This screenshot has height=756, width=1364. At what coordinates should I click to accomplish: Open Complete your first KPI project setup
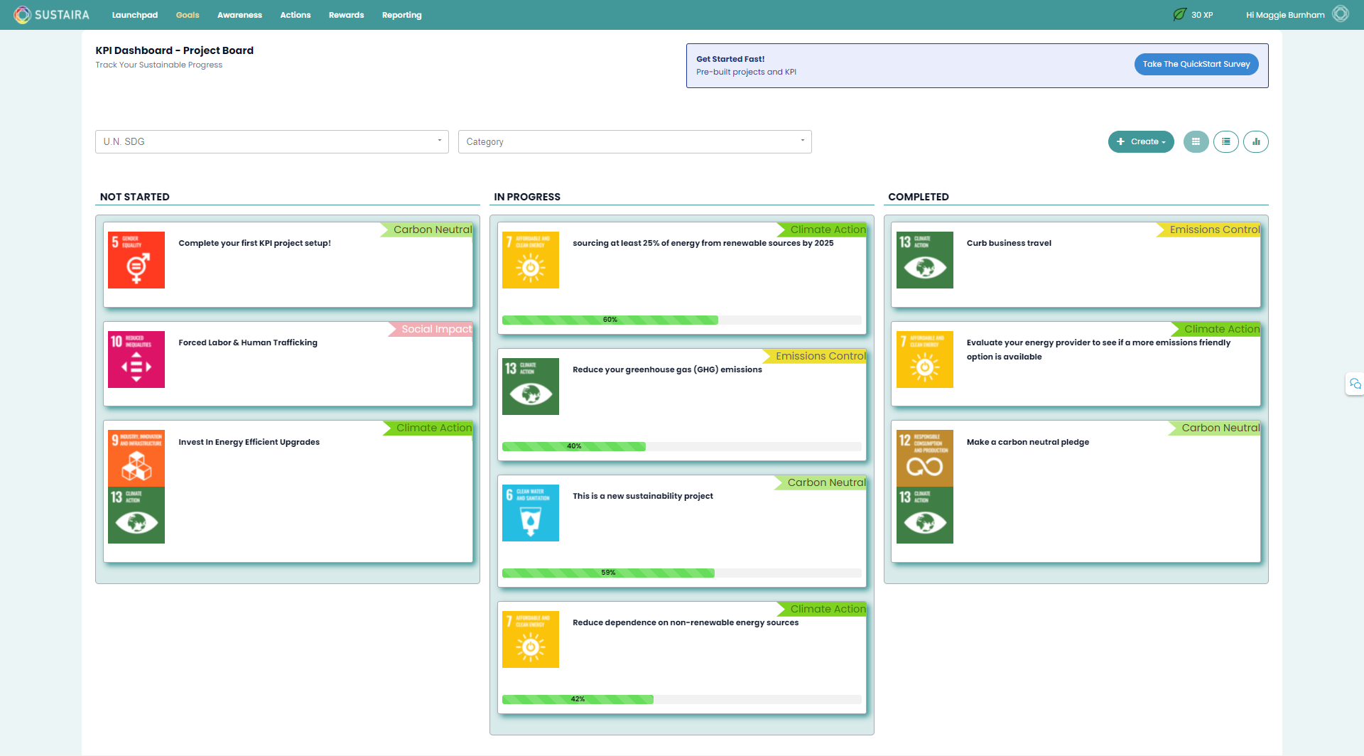coord(254,243)
